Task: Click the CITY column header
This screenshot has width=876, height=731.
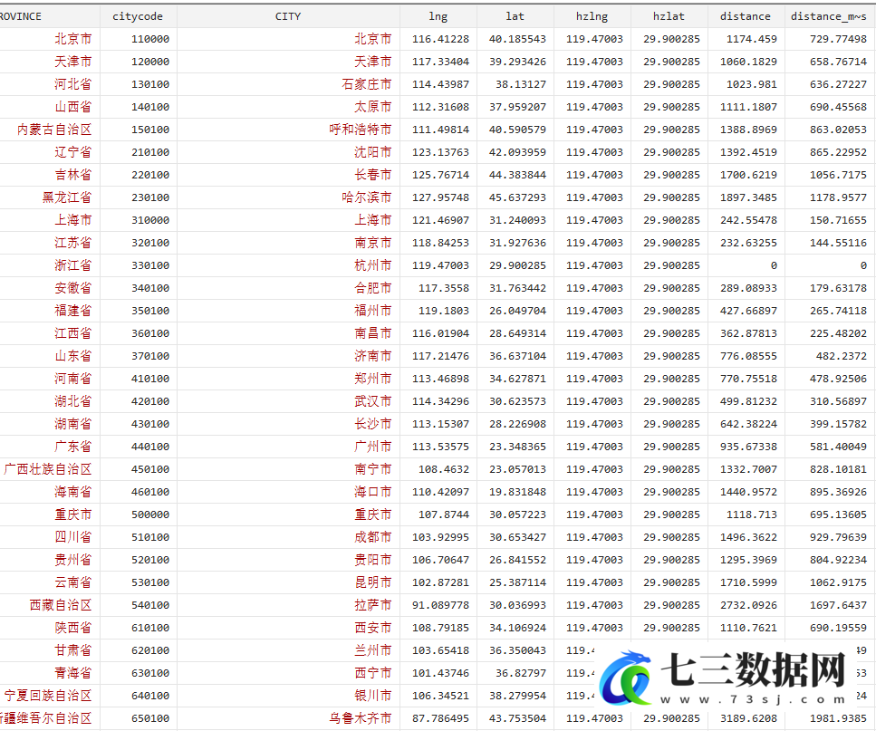Action: click(x=288, y=16)
